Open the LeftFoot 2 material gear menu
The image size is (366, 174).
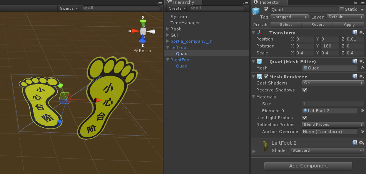pyautogui.click(x=361, y=143)
